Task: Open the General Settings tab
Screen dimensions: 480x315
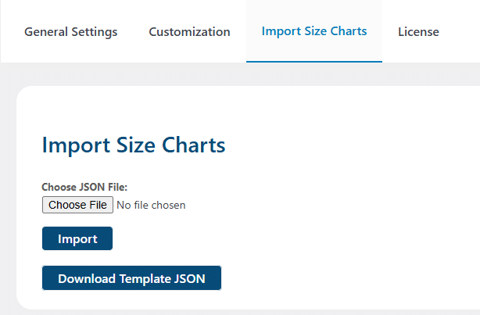Action: click(x=70, y=32)
